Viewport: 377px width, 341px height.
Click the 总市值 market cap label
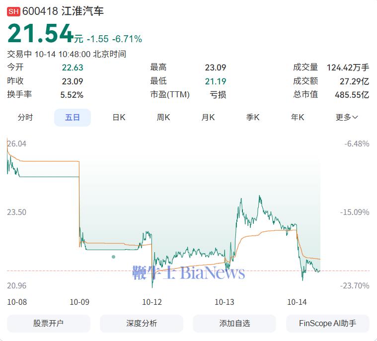click(x=305, y=94)
